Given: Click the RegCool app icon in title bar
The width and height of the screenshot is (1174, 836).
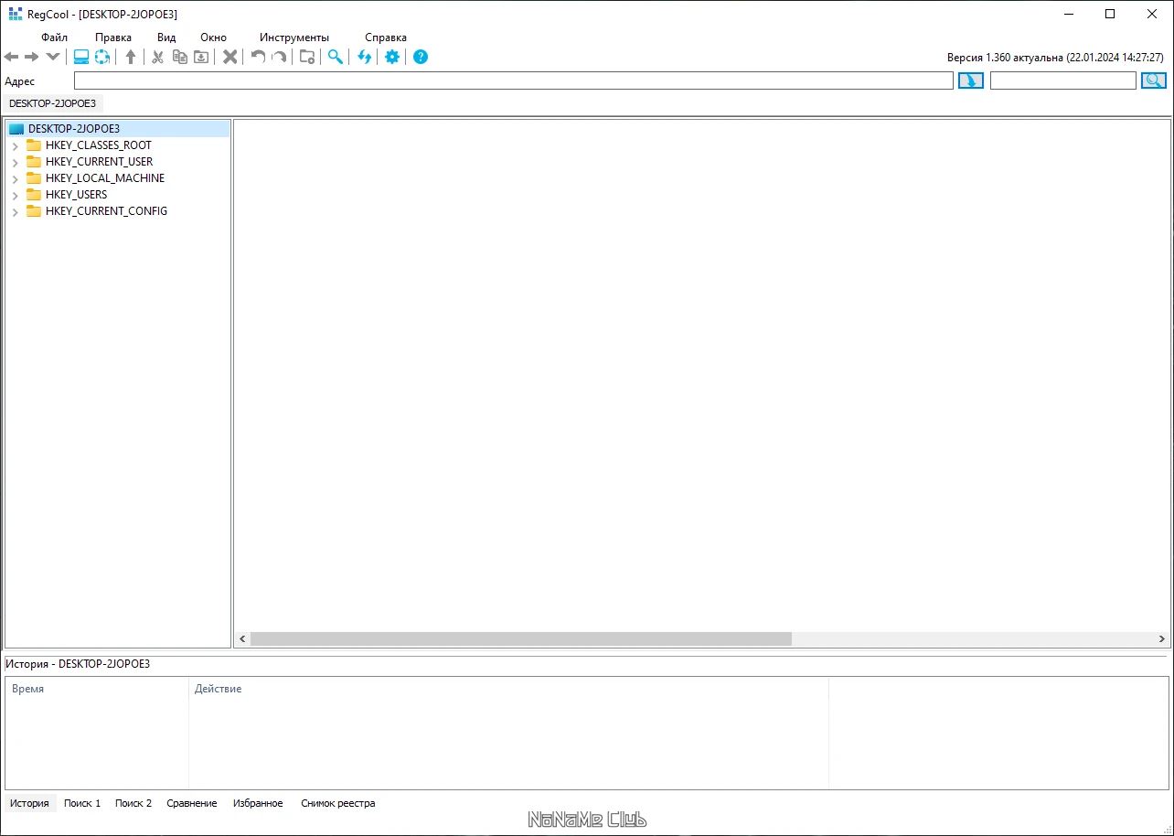Looking at the screenshot, I should click(x=15, y=14).
